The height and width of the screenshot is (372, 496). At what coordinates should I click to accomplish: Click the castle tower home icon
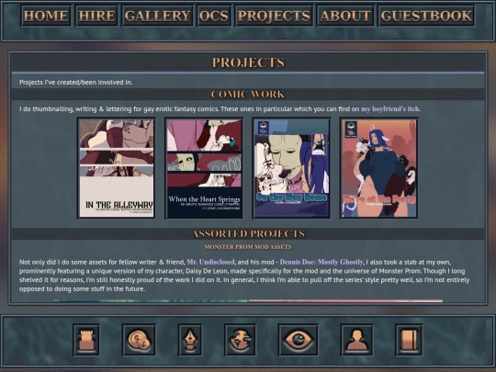coord(86,340)
